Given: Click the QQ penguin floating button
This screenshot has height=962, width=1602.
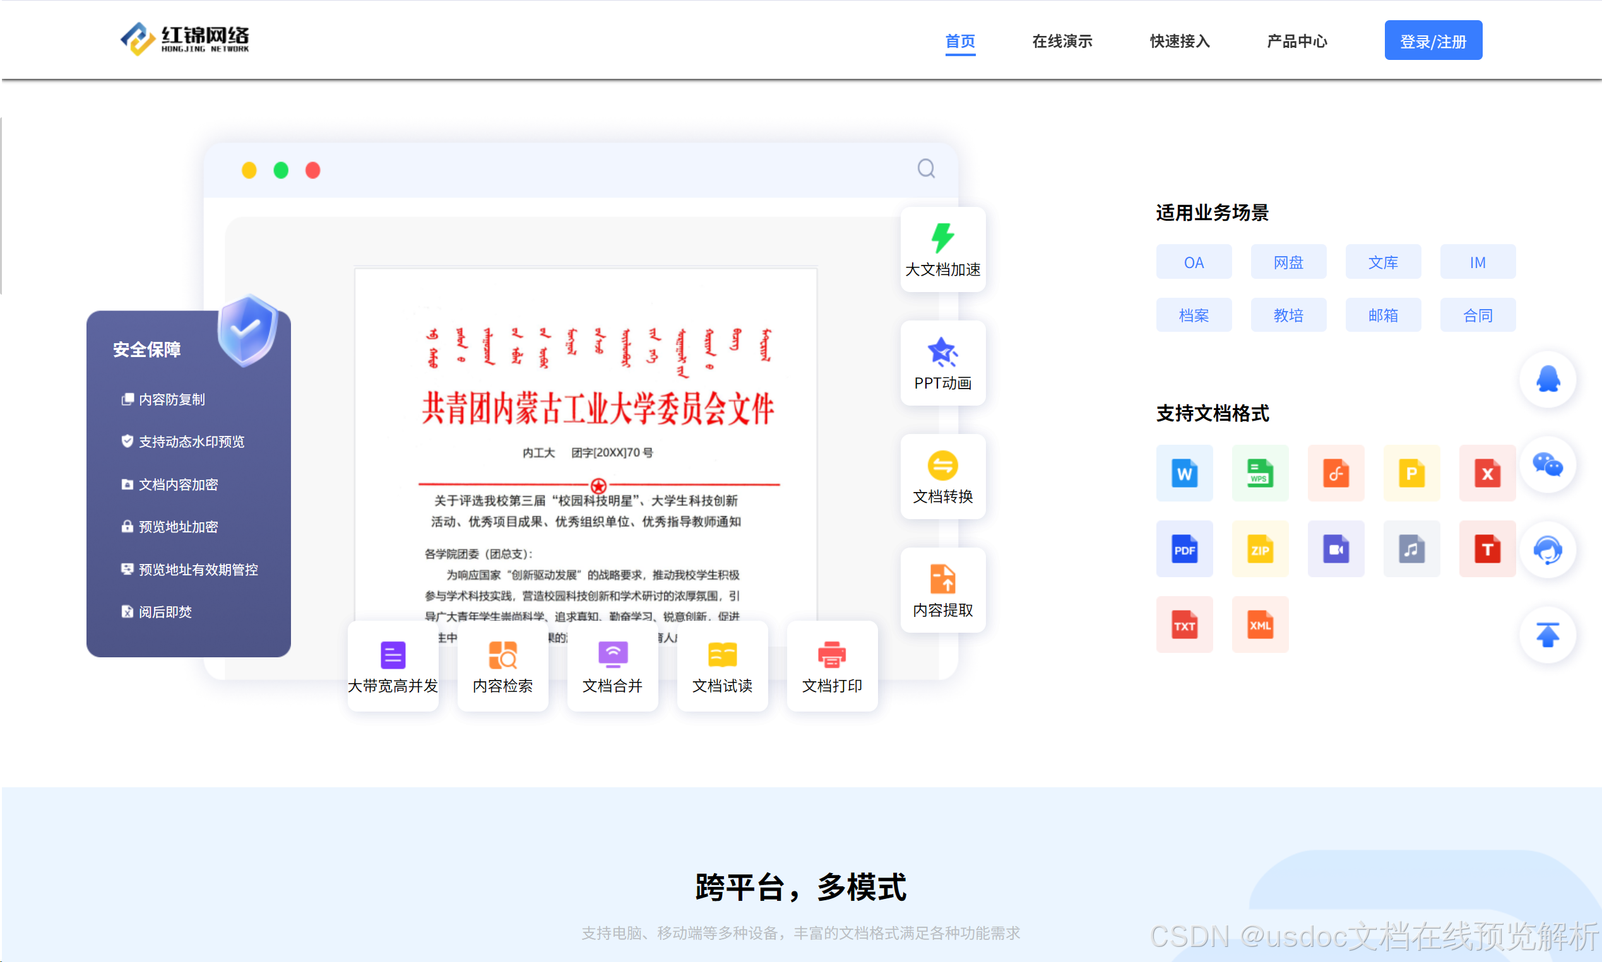Looking at the screenshot, I should pyautogui.click(x=1548, y=379).
